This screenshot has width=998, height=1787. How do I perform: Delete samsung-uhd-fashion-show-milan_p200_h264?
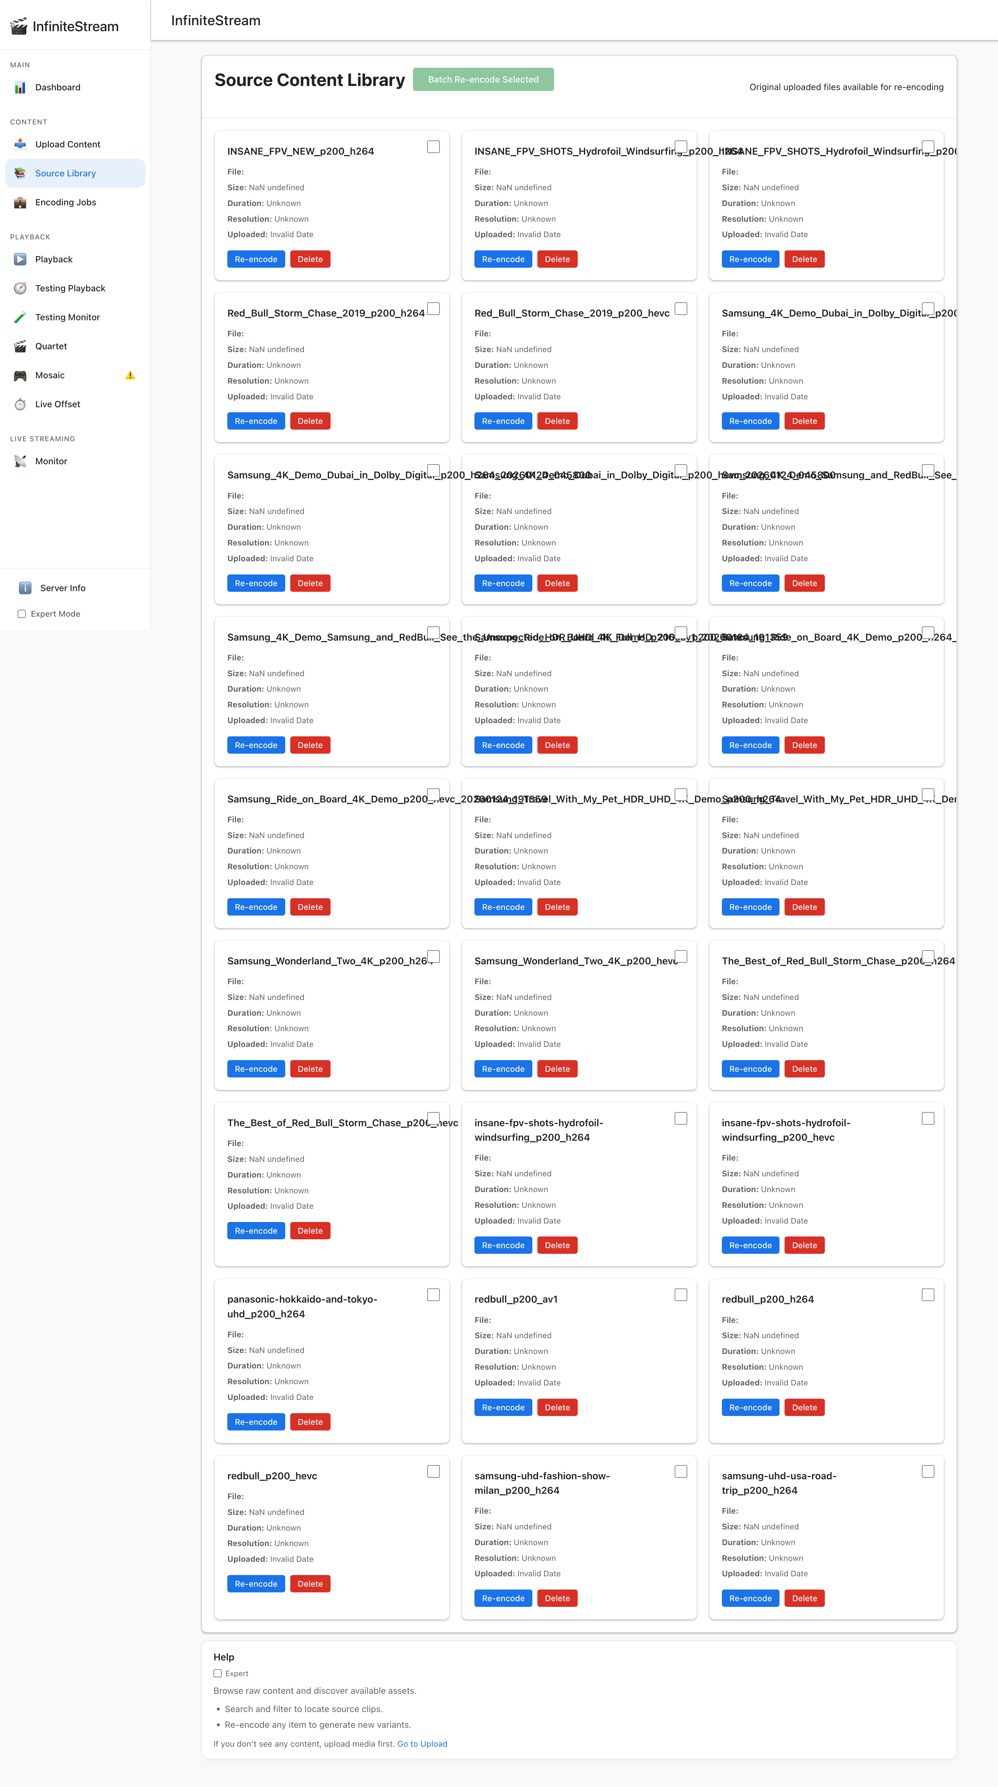(558, 1598)
